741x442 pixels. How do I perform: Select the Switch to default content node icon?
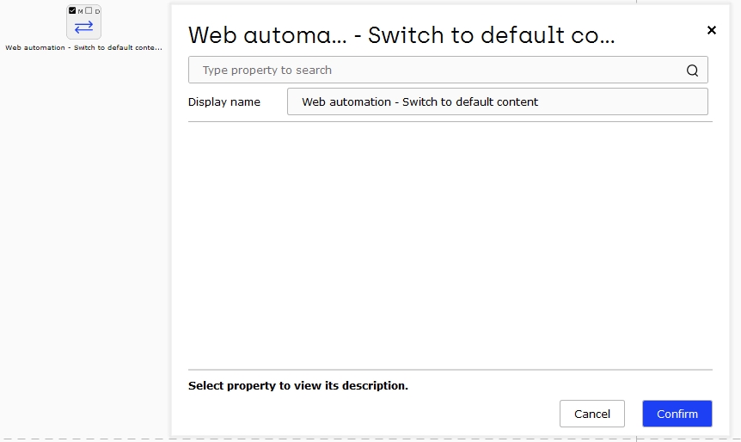coord(83,27)
